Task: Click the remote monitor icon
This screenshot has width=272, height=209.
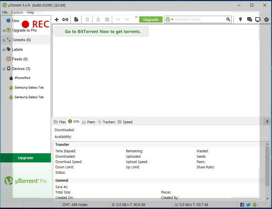Action: [x=258, y=19]
